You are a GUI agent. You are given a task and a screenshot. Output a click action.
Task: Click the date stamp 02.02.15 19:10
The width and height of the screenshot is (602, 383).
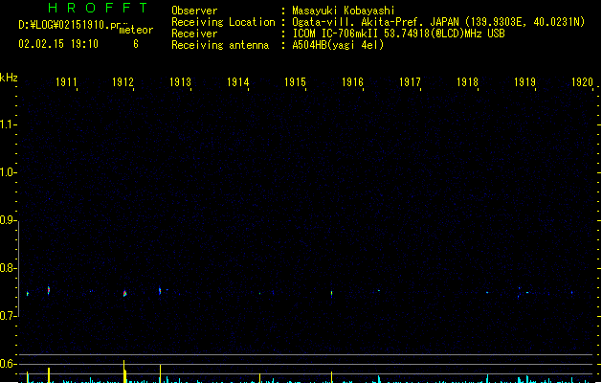pos(58,44)
